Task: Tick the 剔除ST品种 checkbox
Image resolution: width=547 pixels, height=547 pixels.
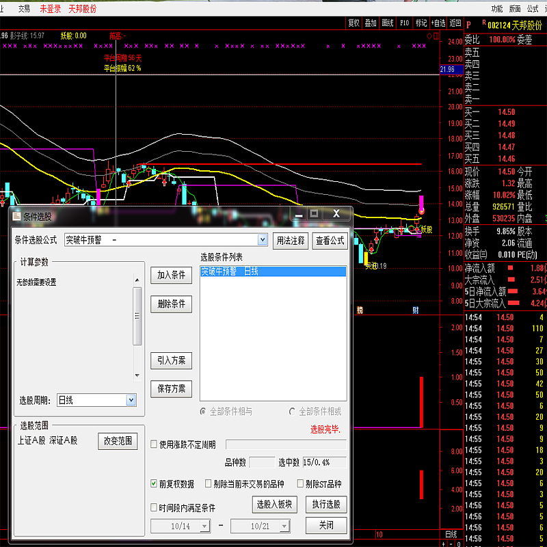Action: (300, 484)
